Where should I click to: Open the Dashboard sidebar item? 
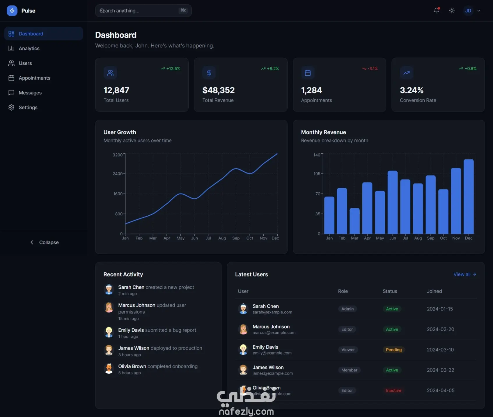click(44, 33)
